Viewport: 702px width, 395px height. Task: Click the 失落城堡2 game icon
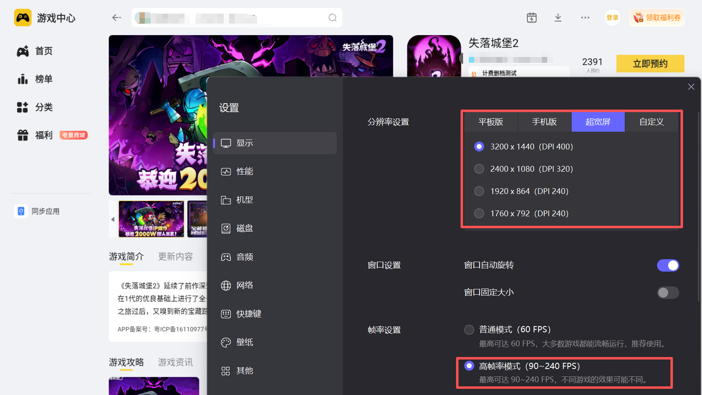pos(434,56)
